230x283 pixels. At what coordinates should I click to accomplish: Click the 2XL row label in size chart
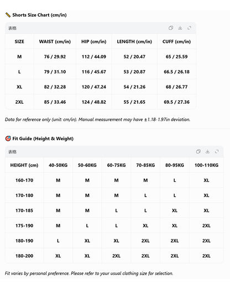point(19,102)
